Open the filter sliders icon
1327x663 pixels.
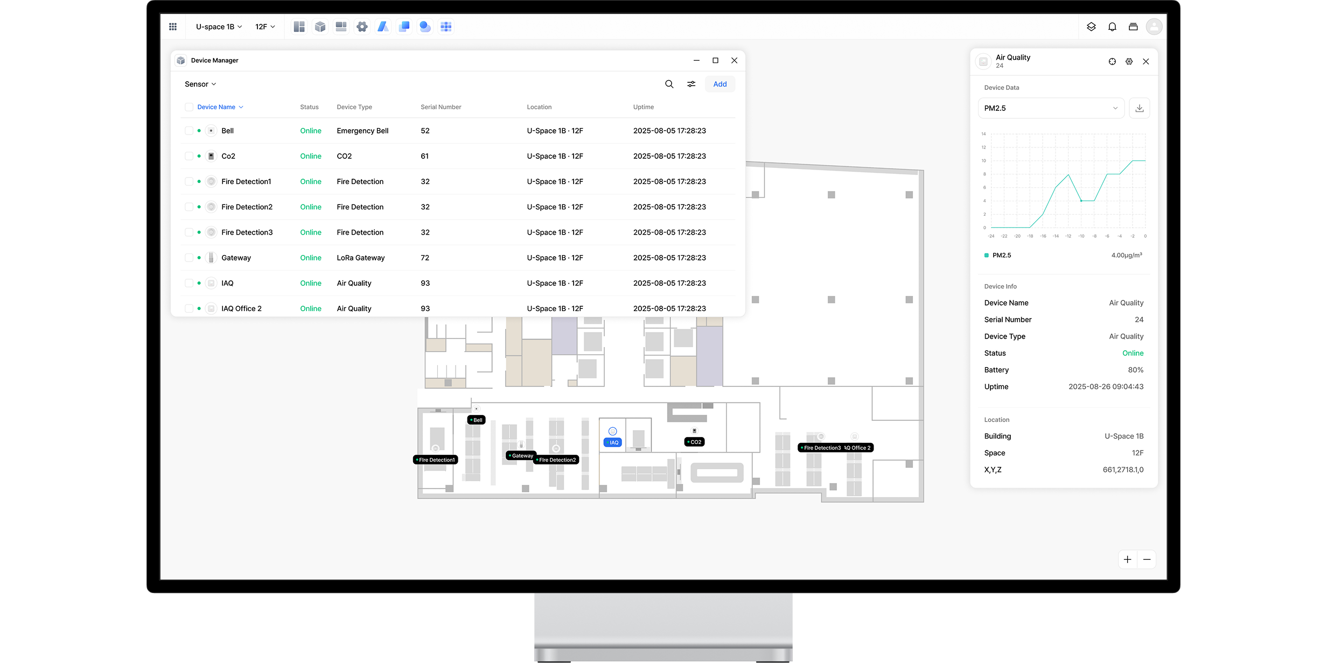[691, 84]
